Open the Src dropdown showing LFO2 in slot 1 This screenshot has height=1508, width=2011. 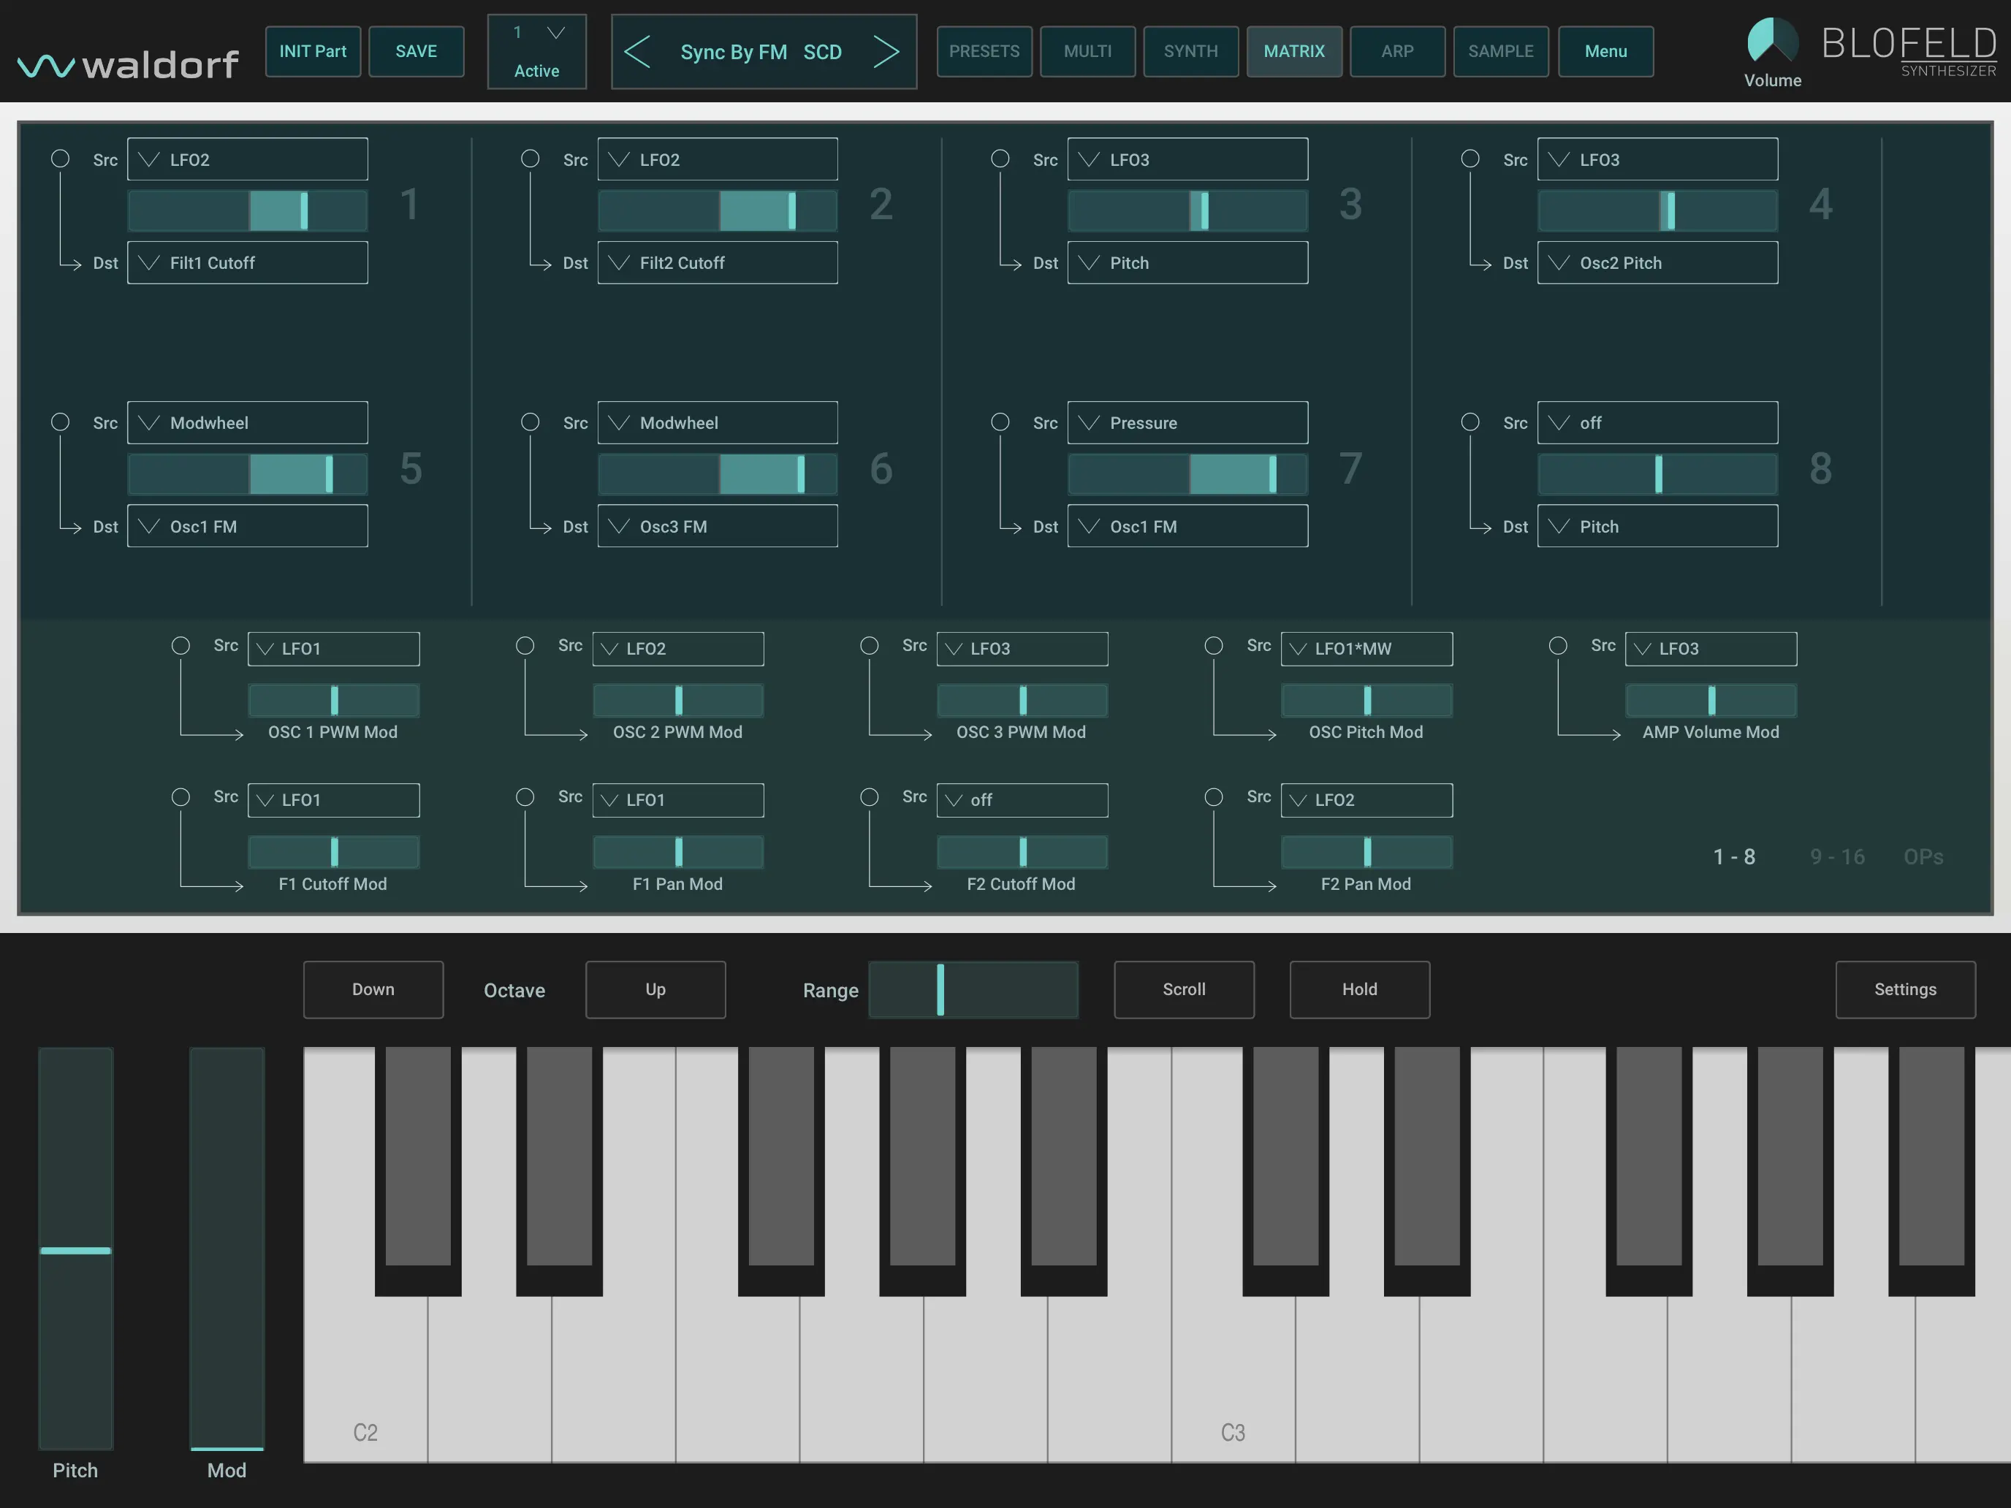pos(247,159)
